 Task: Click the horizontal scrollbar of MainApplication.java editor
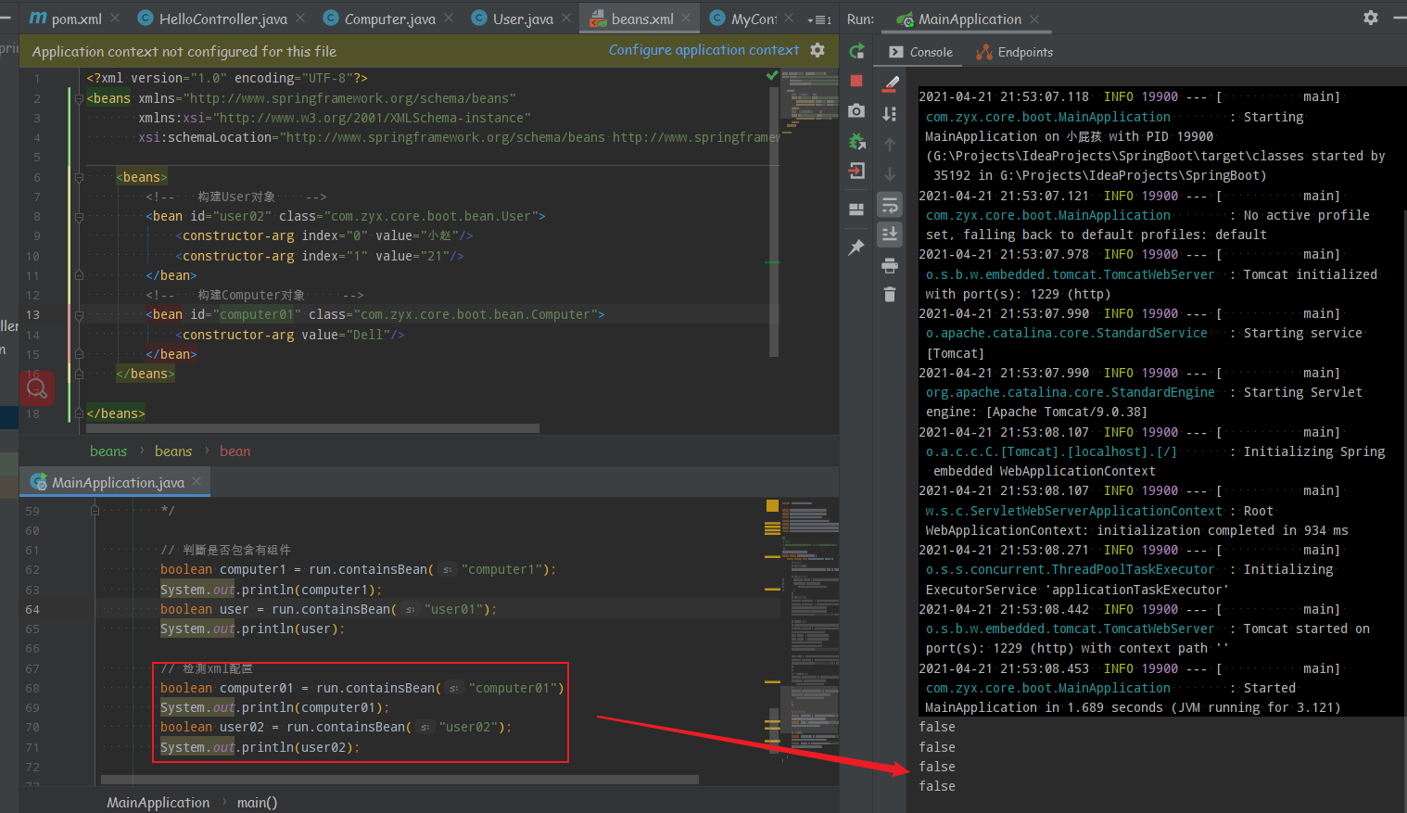pos(399,780)
